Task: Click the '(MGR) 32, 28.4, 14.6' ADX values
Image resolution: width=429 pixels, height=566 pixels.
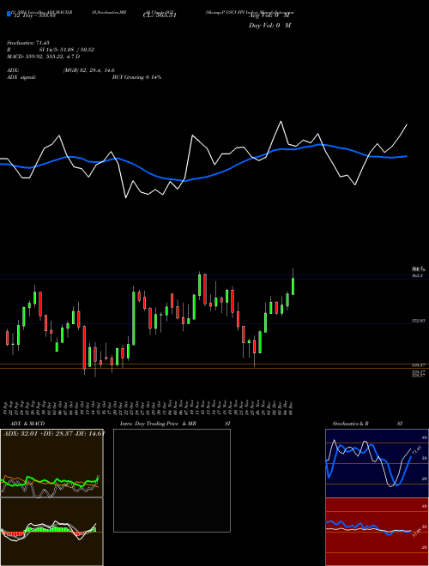Action: [89, 70]
